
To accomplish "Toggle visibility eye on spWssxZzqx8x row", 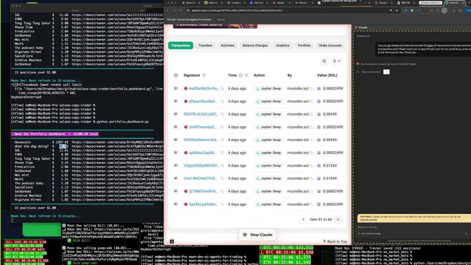I will click(176, 153).
